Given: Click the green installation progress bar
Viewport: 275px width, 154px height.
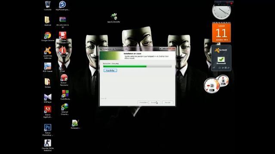Looking at the screenshot, I should pyautogui.click(x=137, y=66).
